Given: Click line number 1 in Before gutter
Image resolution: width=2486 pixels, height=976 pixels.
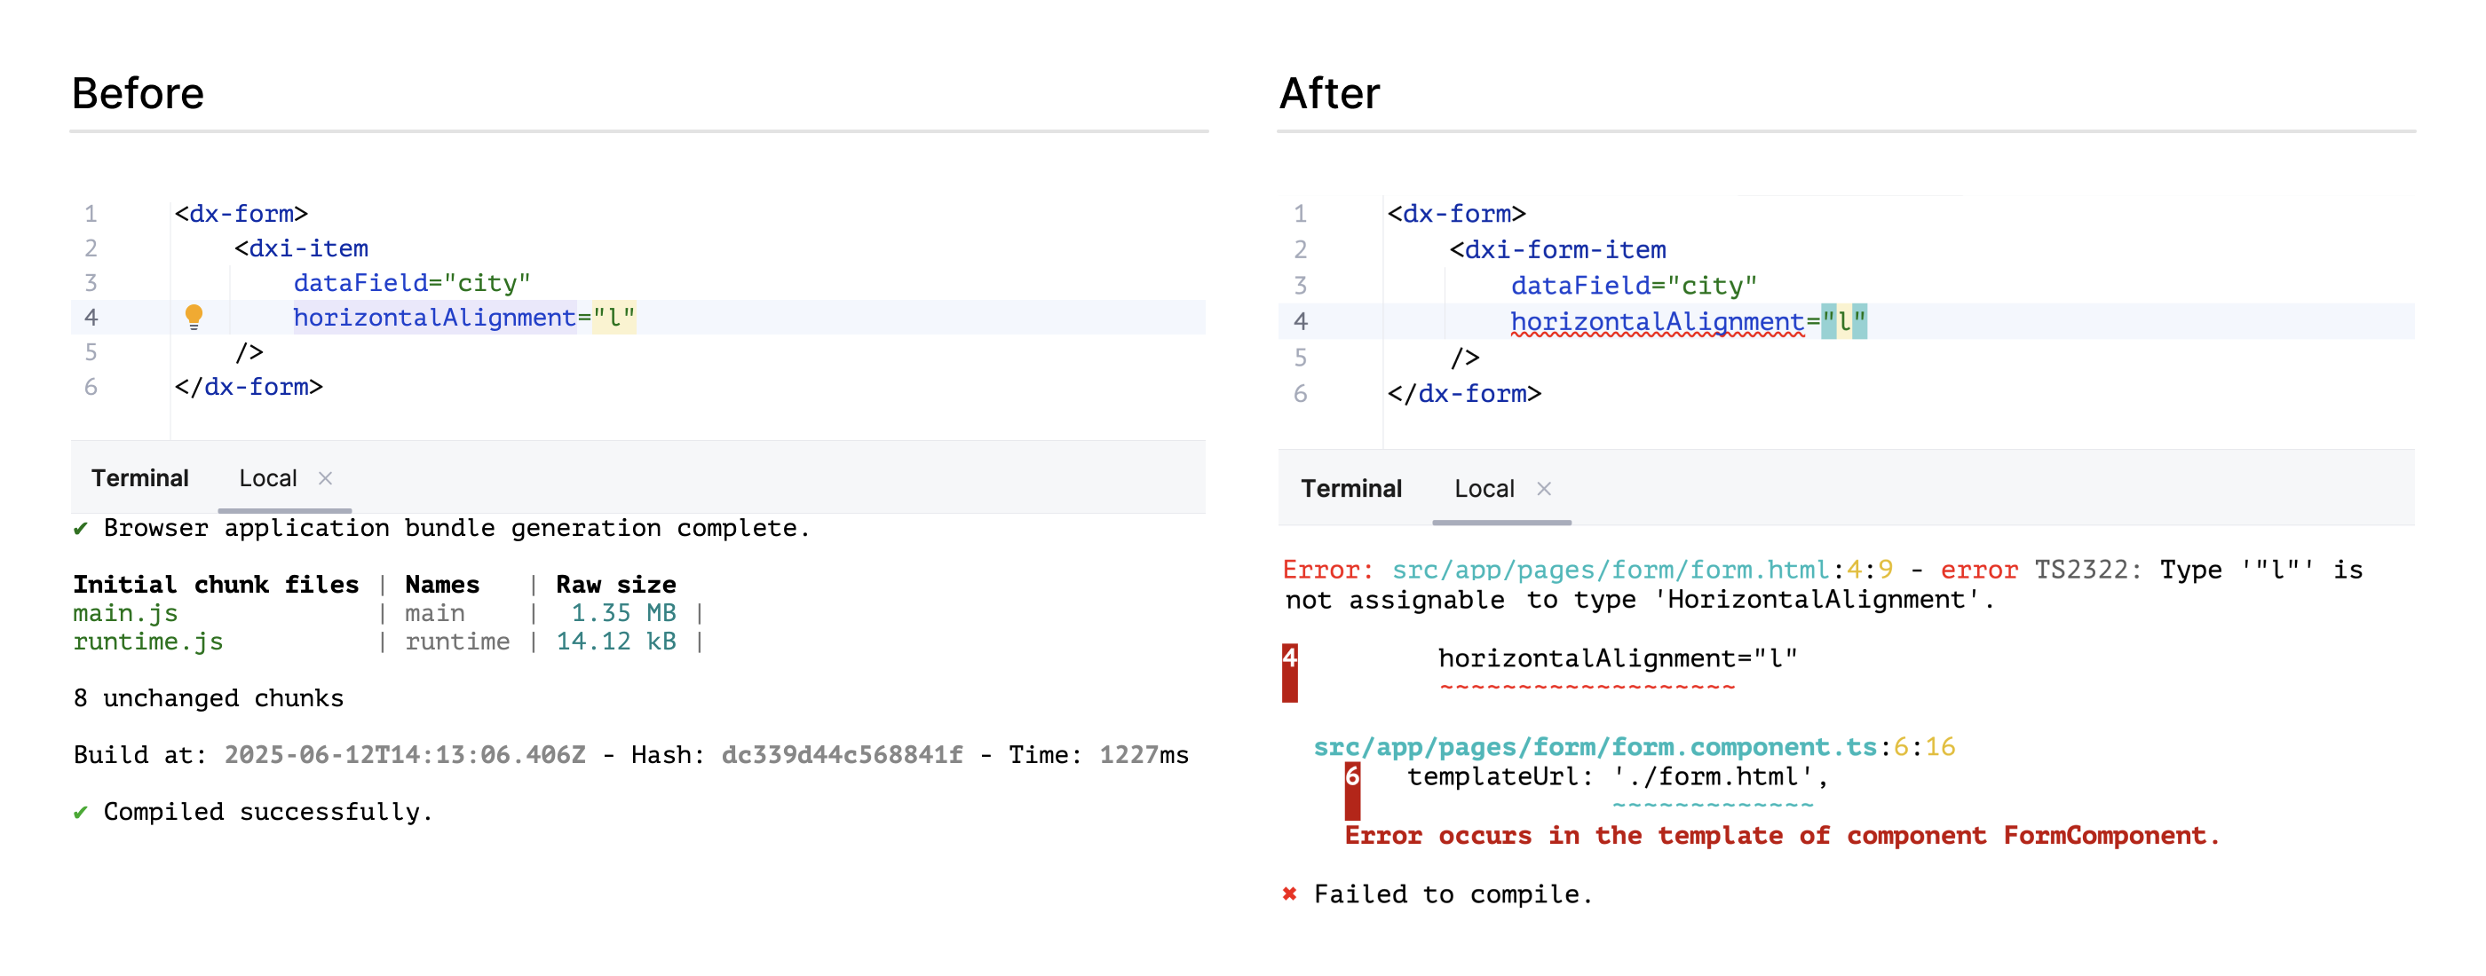Looking at the screenshot, I should (x=91, y=213).
